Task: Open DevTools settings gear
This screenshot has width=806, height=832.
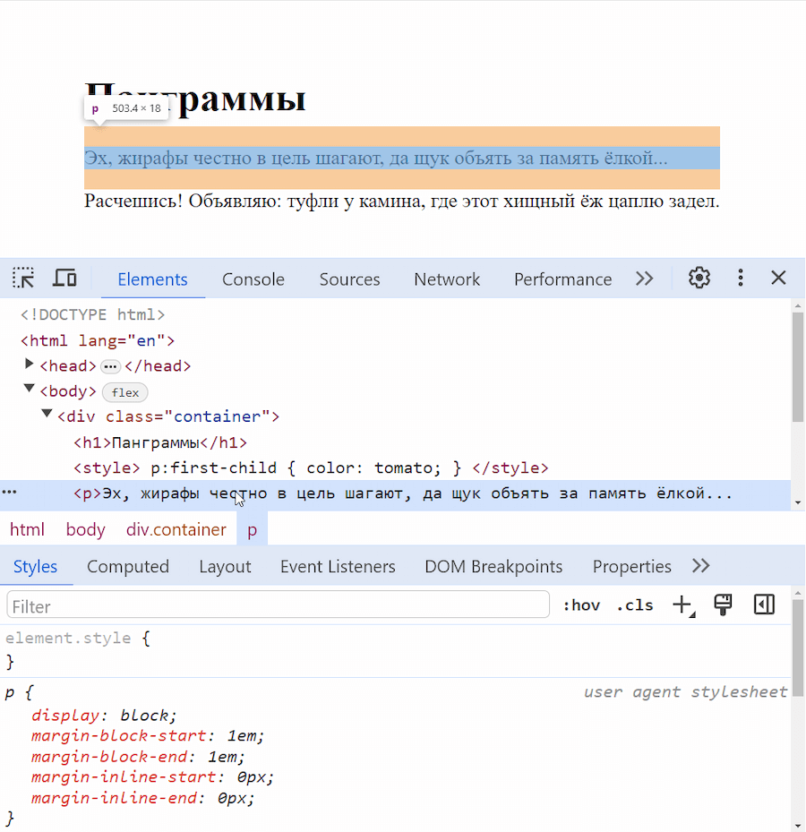Action: [x=699, y=278]
